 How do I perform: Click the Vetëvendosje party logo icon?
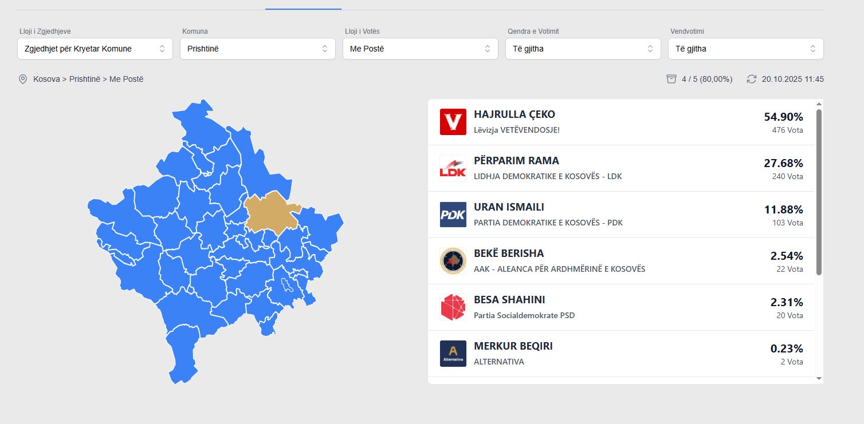(453, 122)
